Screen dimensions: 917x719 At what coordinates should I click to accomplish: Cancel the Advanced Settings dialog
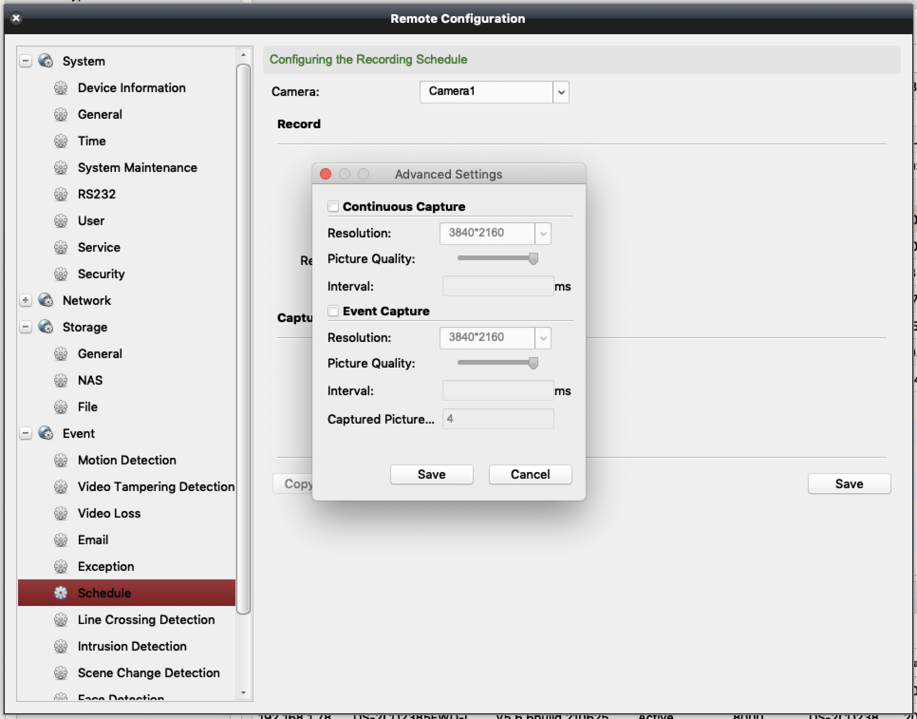coord(530,474)
